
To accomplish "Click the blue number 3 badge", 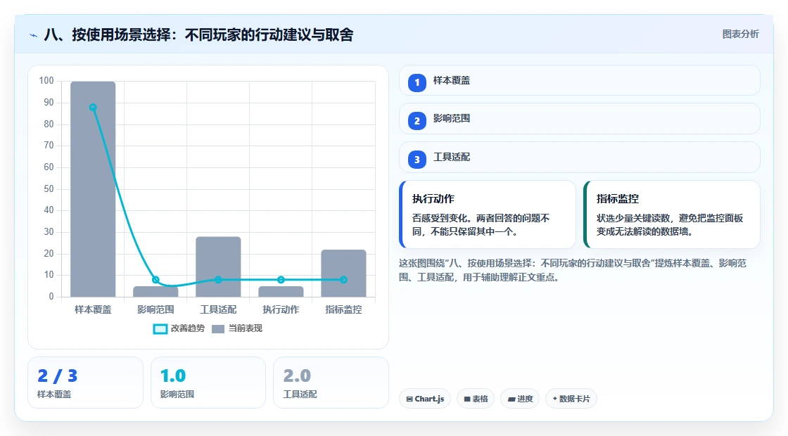I will 417,160.
